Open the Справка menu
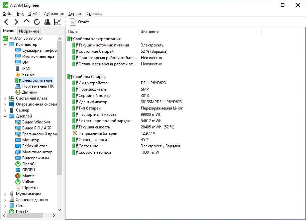The height and width of the screenshot is (220, 306). tap(94, 14)
